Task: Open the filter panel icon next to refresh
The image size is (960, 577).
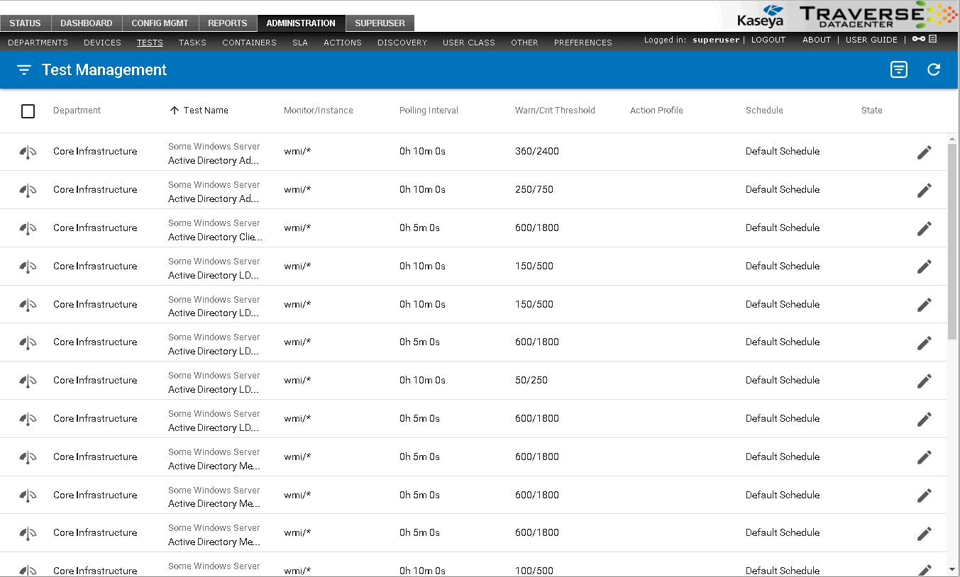Action: click(899, 69)
